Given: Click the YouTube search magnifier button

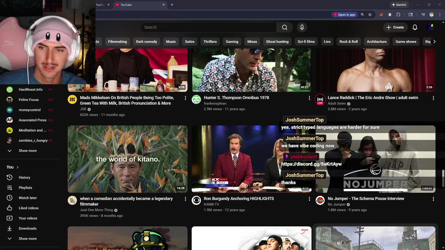Looking at the screenshot, I should (x=285, y=27).
